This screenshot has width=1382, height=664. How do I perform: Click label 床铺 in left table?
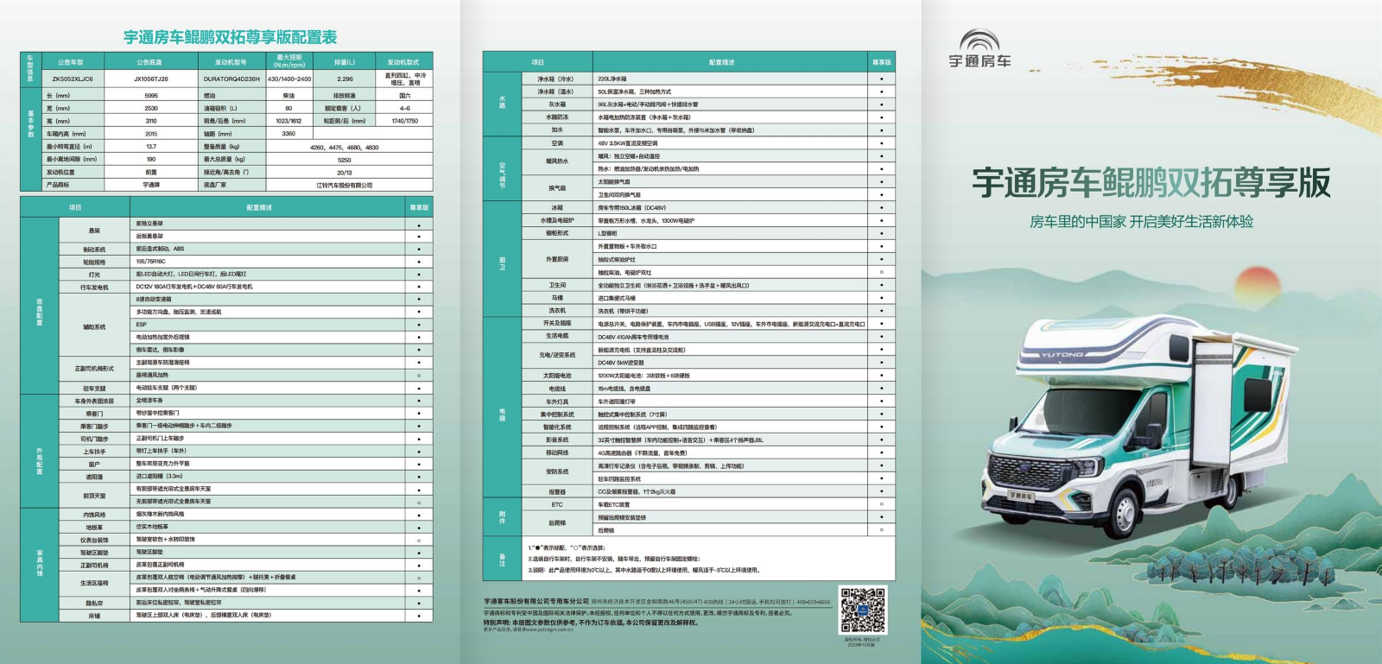click(94, 616)
